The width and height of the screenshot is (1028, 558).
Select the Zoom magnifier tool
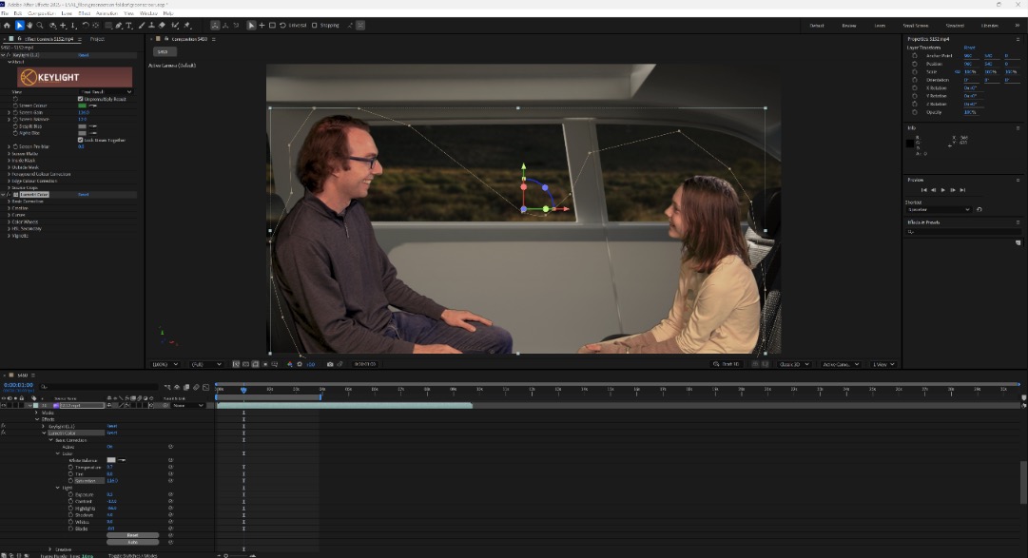40,26
